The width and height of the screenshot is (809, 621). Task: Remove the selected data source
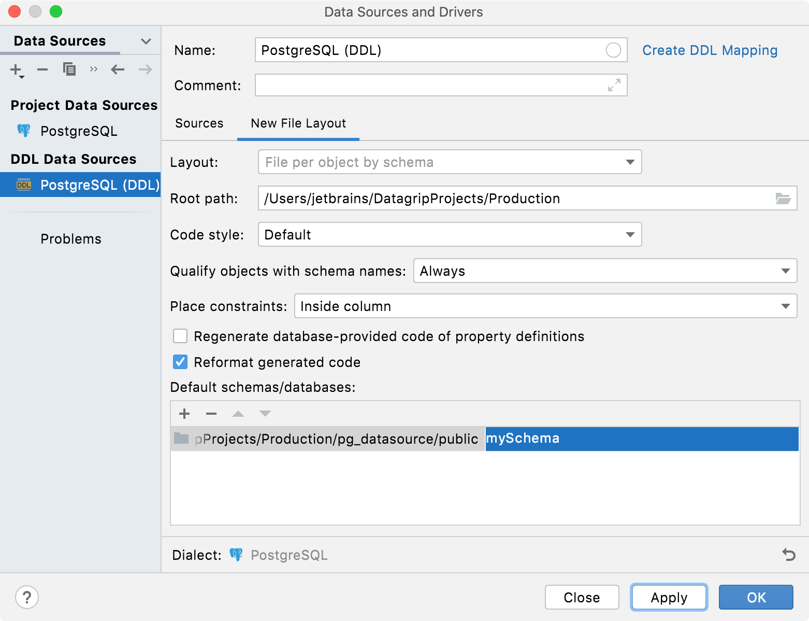(x=42, y=69)
